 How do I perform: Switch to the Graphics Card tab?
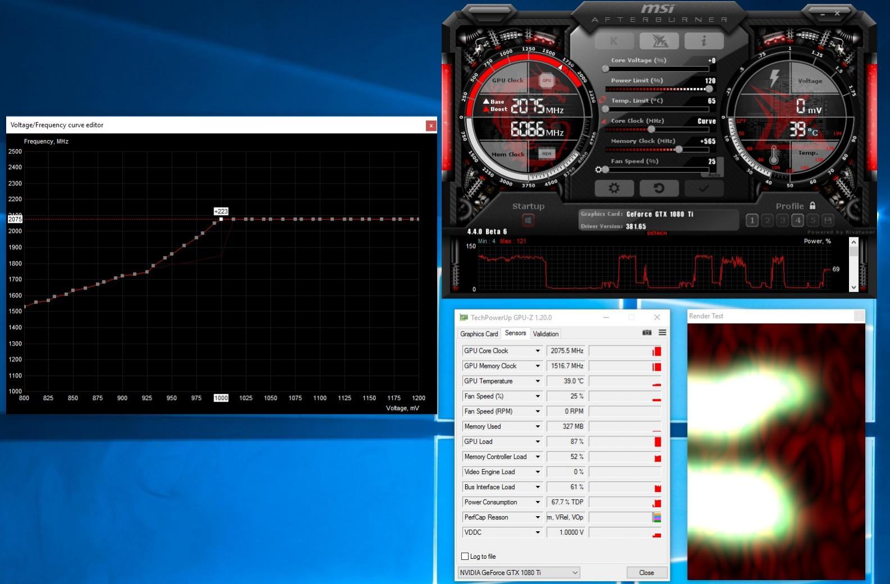(479, 334)
